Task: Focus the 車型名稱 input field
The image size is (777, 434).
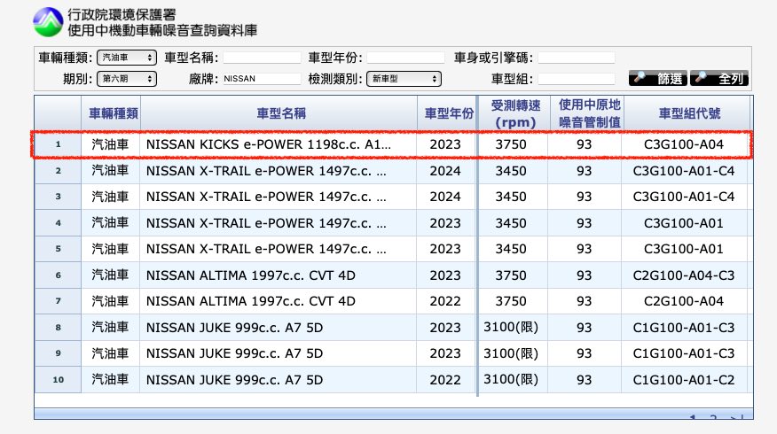Action: pyautogui.click(x=262, y=58)
